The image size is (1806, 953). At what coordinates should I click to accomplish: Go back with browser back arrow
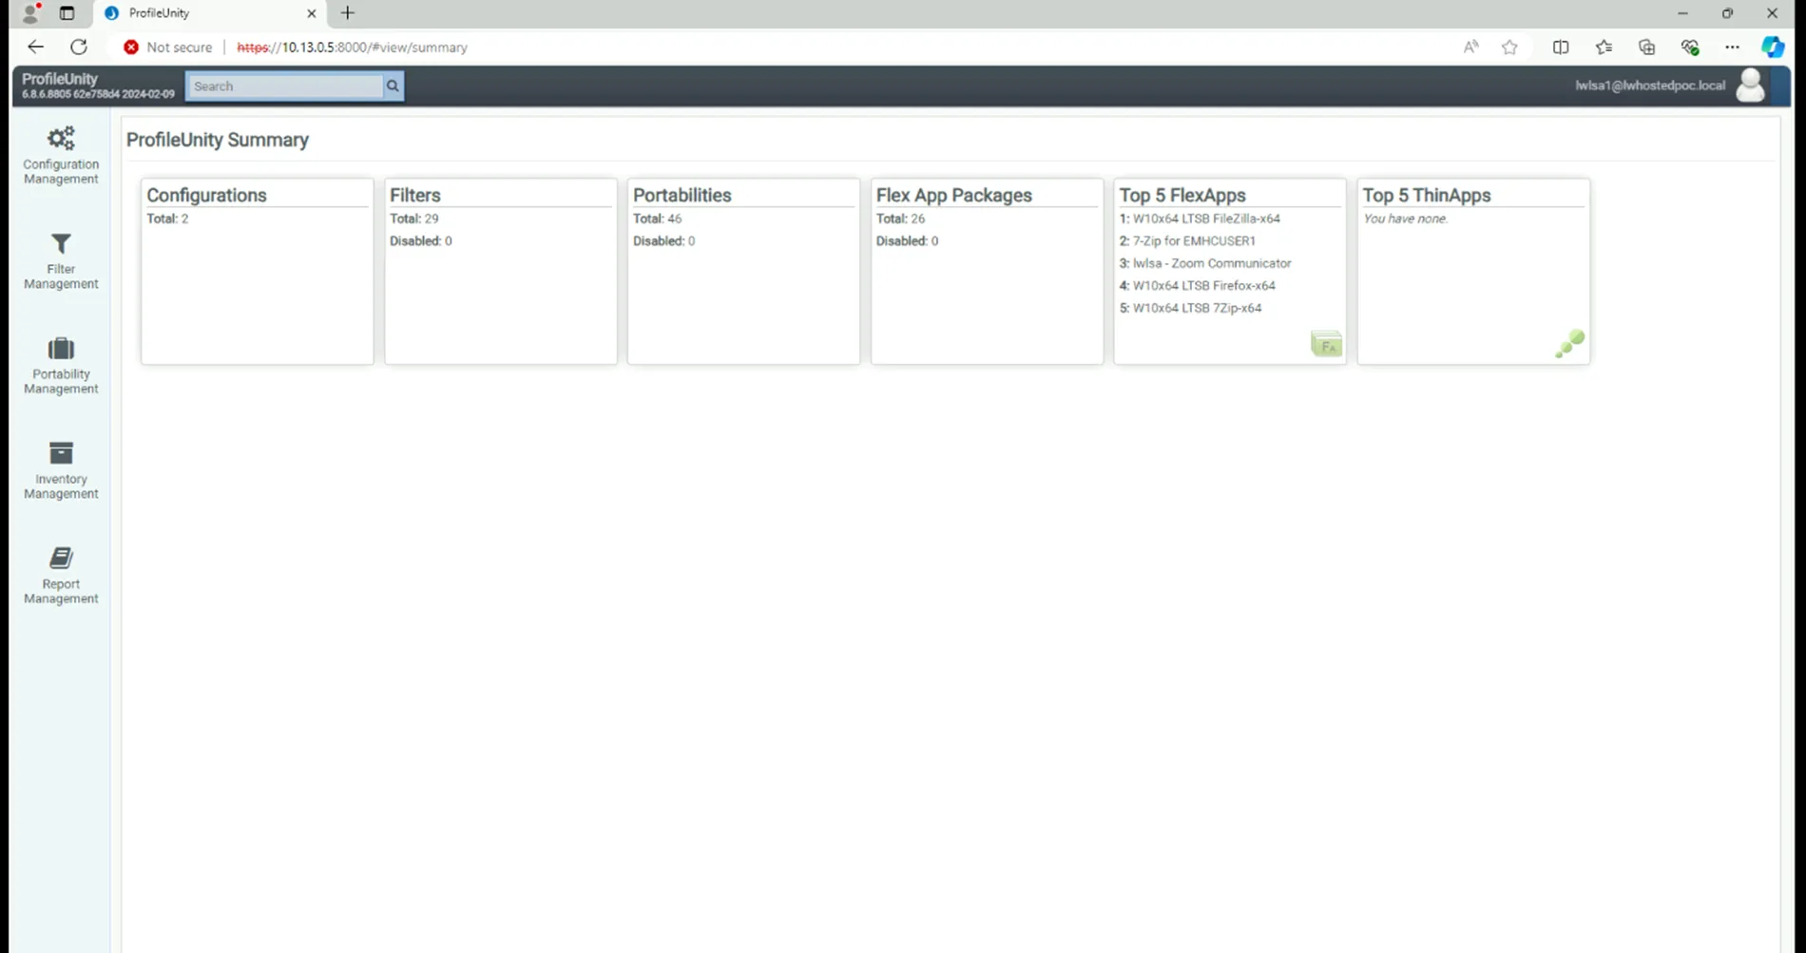(35, 47)
